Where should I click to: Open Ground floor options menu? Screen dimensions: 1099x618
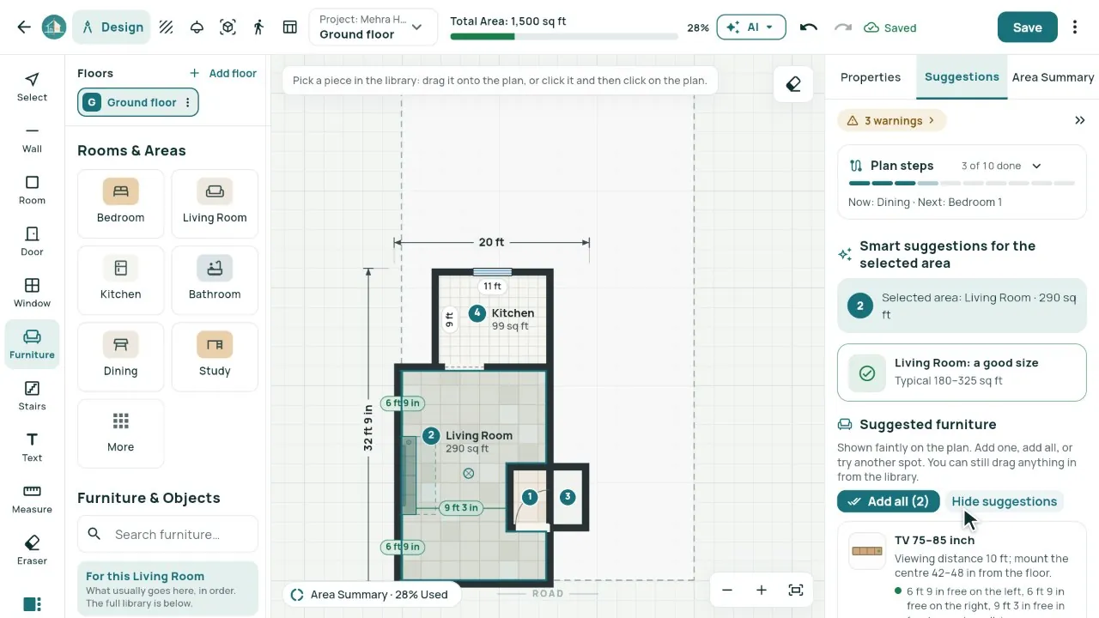pos(187,102)
